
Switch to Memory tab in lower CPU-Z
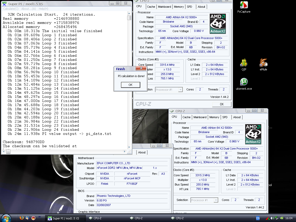214,117
